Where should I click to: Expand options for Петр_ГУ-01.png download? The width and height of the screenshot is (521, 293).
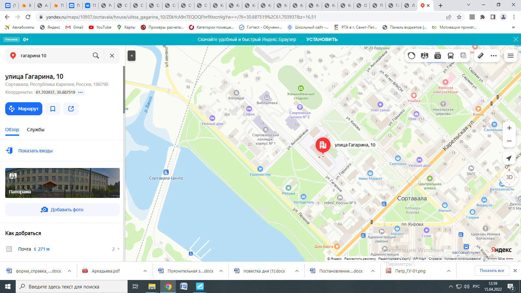(449, 271)
